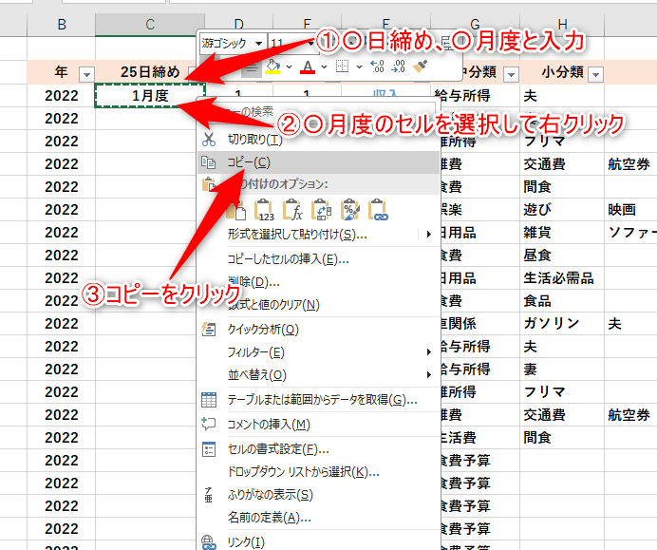Choose リンク(I) menu entry
Viewport: 657px width, 550px height.
pos(318,541)
